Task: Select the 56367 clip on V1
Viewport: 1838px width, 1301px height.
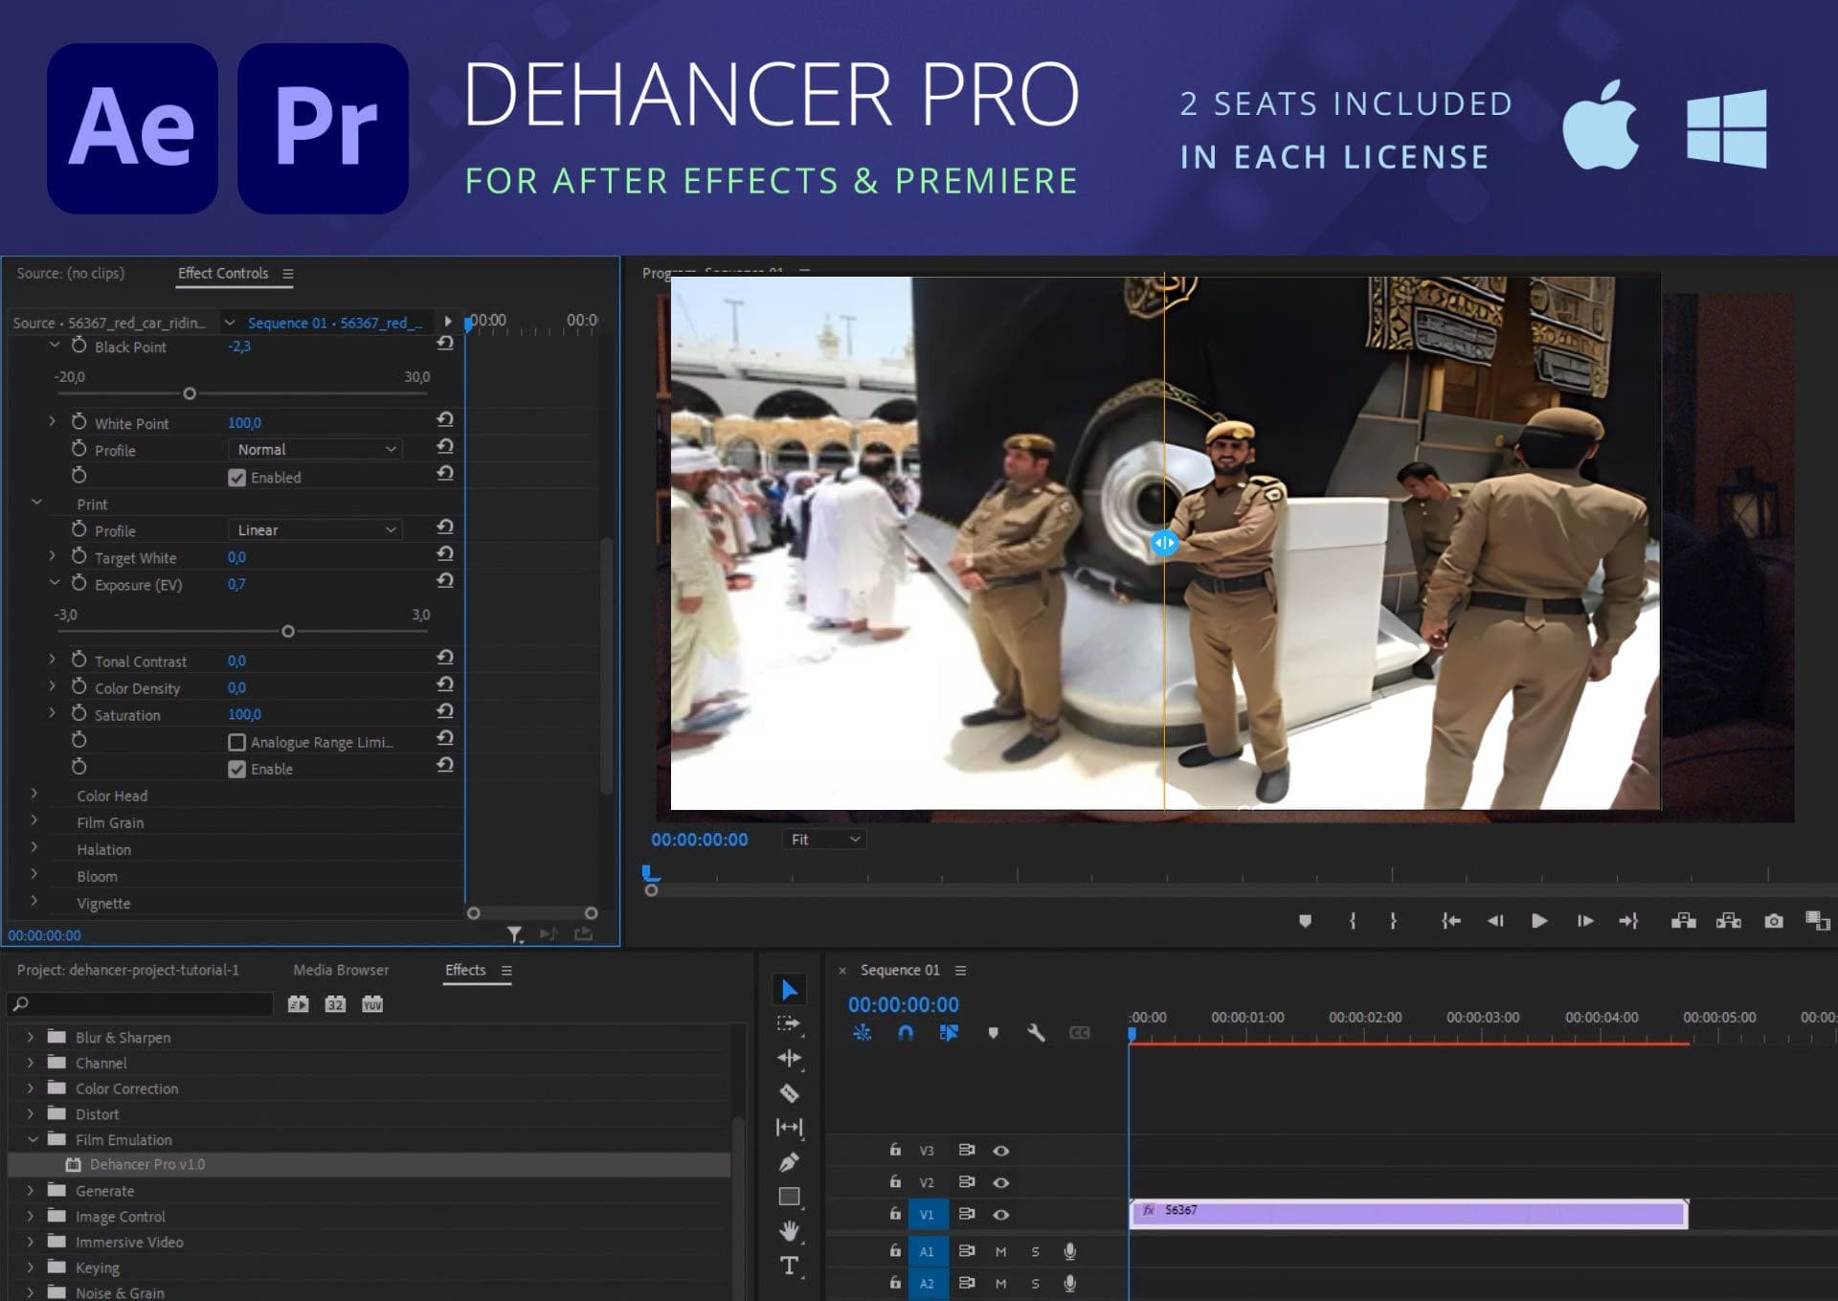Action: point(1408,1213)
